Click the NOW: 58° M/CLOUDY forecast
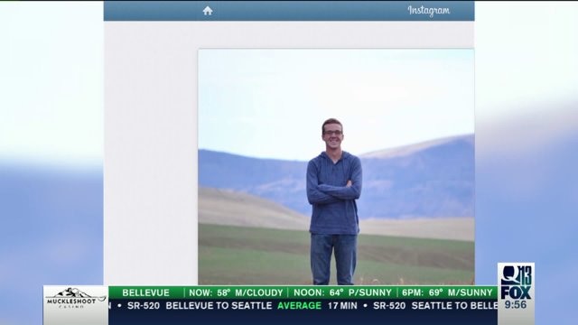 236,292
